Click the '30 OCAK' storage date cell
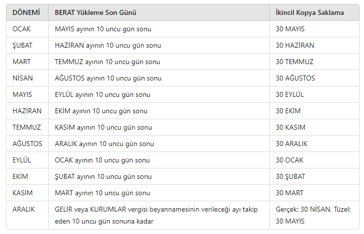Screen dimensions: 364x234 314,160
